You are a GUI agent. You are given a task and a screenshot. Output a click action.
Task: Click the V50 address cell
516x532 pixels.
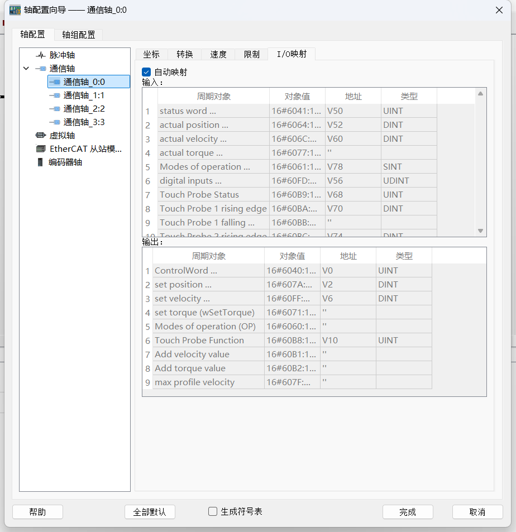point(353,111)
